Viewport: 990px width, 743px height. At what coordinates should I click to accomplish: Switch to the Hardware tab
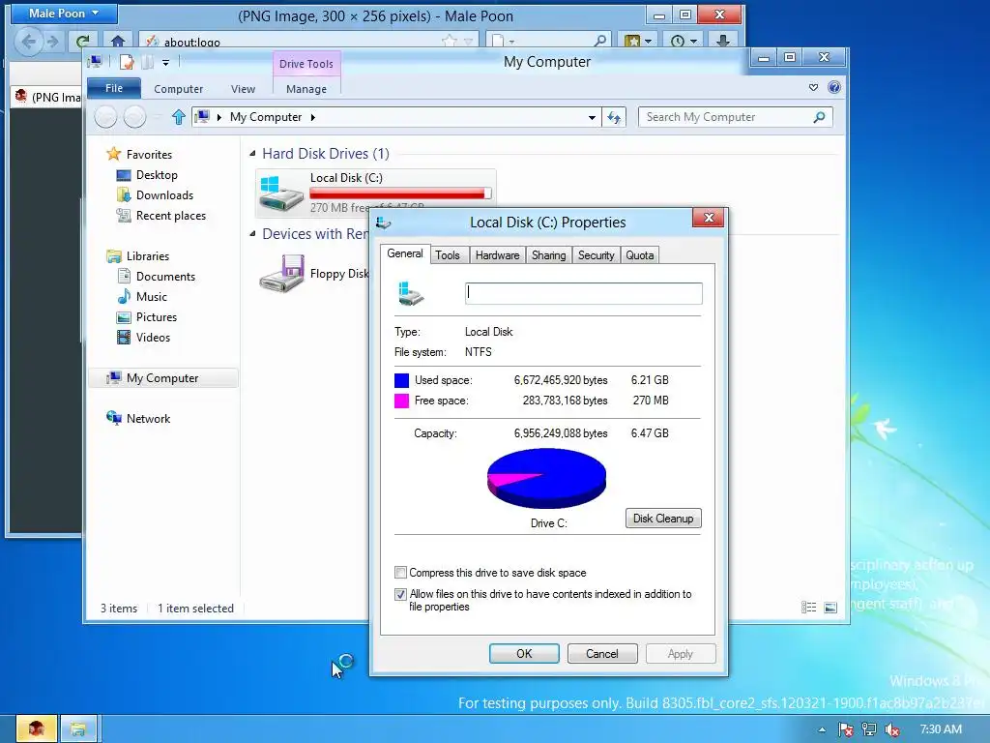(498, 255)
